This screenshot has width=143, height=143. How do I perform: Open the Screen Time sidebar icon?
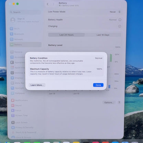coord(13,115)
